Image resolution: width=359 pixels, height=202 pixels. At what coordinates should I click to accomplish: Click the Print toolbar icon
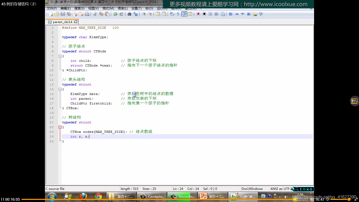coord(87,14)
